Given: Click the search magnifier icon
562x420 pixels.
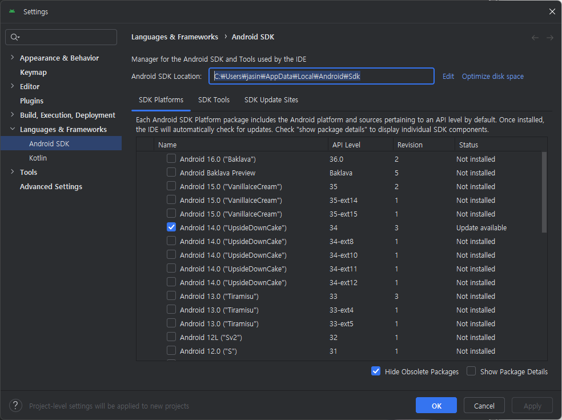Looking at the screenshot, I should coord(15,37).
